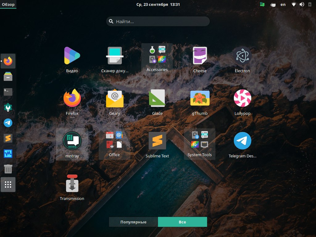
Task: Open the en keyboard layout menu
Action: pos(283,4)
